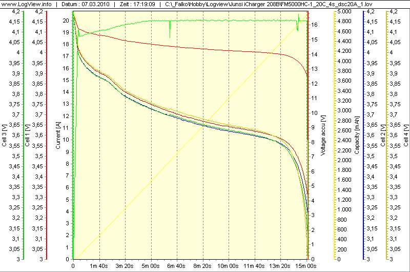Click the '5.000' Capacity axis value

[x=344, y=11]
